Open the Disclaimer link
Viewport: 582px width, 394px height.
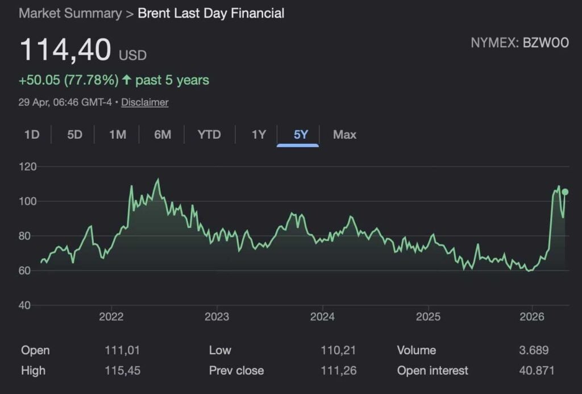pos(144,102)
